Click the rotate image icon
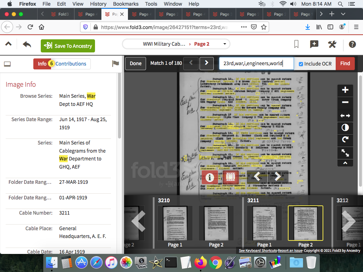Screen dimensions: 363x272 (345, 140)
